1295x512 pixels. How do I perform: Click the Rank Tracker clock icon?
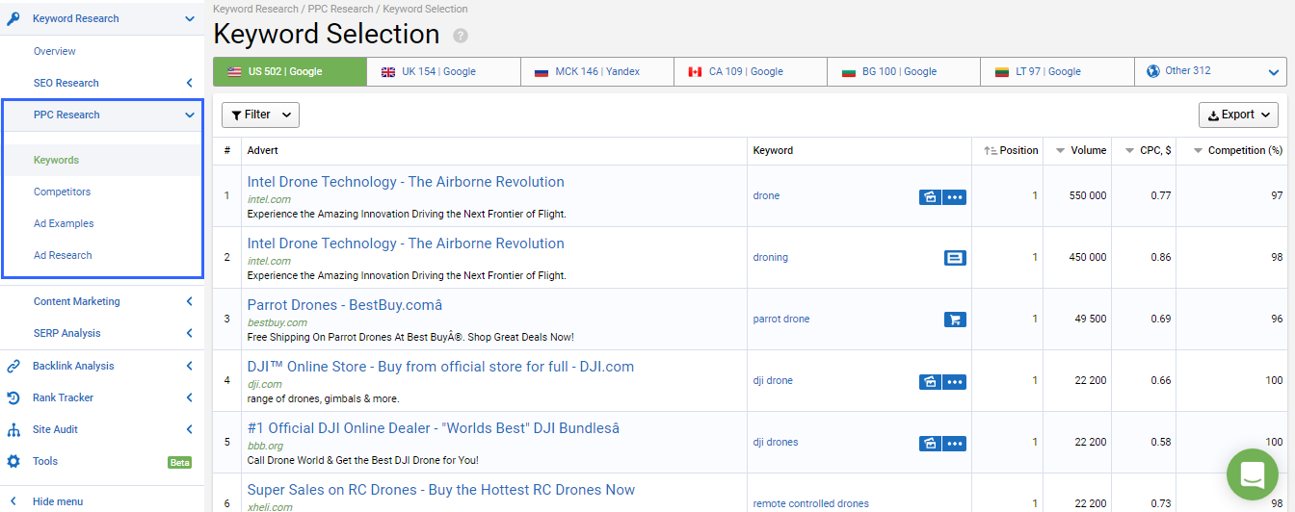tap(13, 397)
